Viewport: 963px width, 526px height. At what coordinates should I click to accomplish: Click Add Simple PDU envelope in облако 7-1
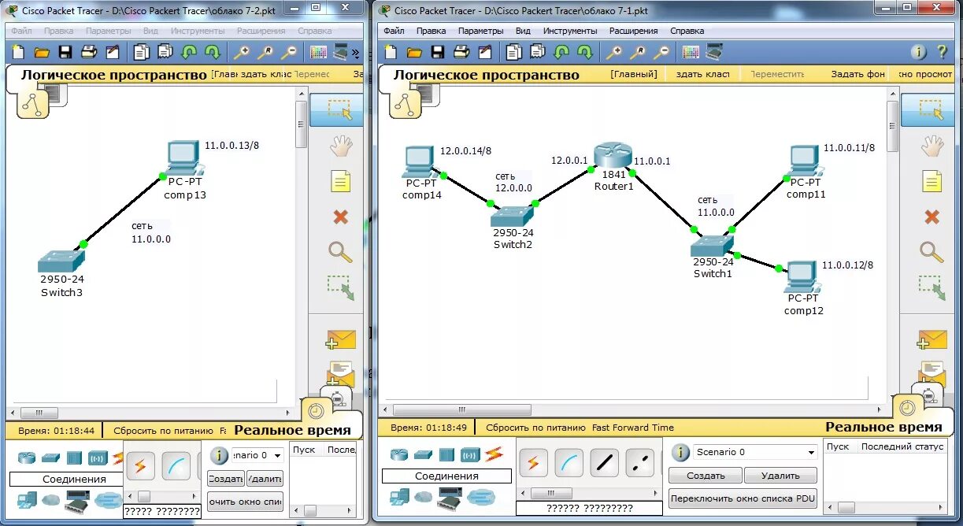pyautogui.click(x=932, y=339)
